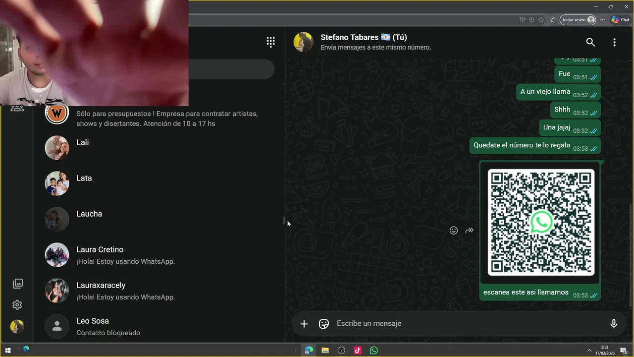
Task: Open Communities icon in left sidebar
Action: point(17,108)
